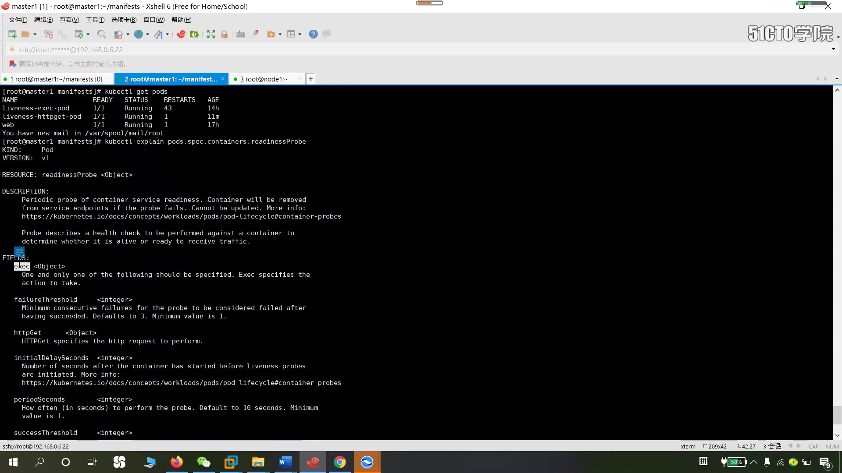This screenshot has height=473, width=842.
Task: Open the 帮助(H) menu
Action: pyautogui.click(x=182, y=20)
